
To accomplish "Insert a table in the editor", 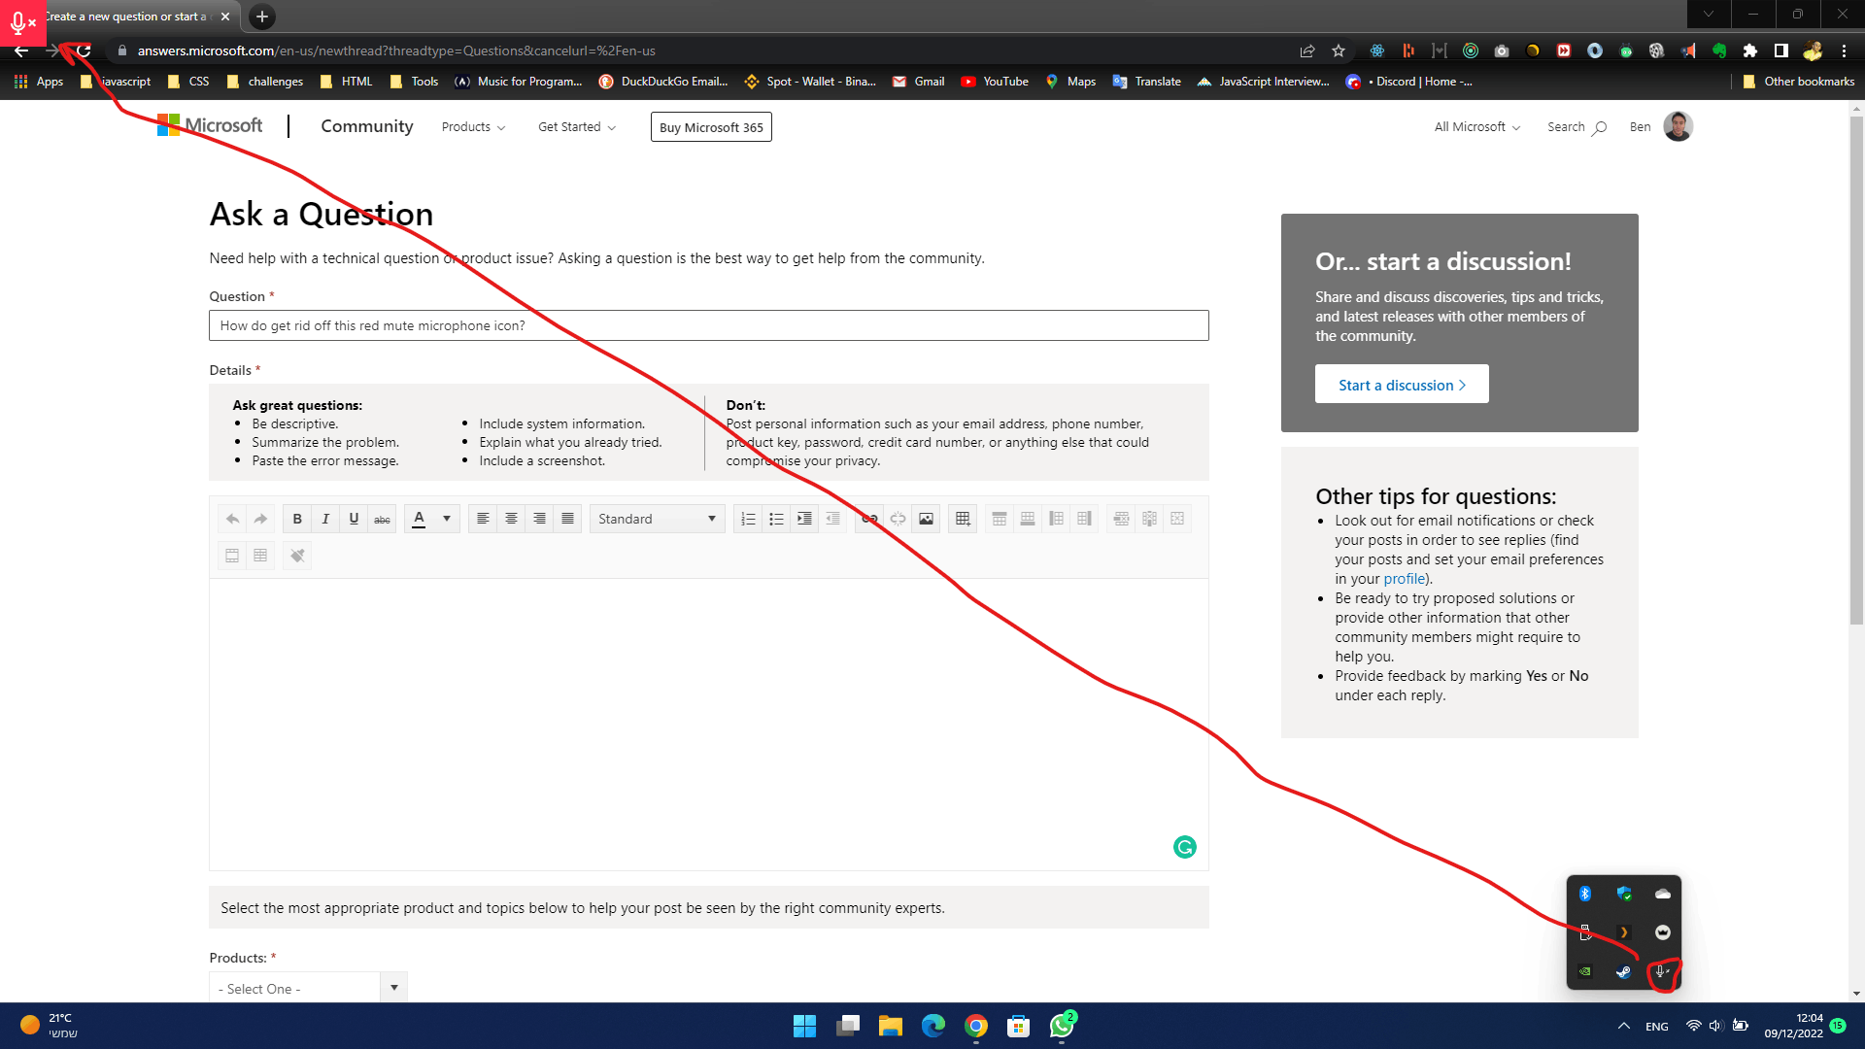I will (963, 519).
